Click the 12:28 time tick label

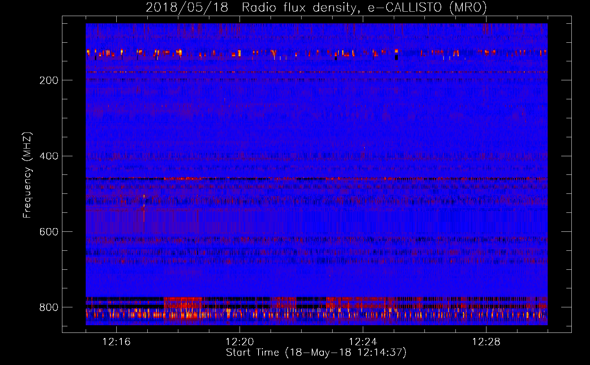(486, 342)
